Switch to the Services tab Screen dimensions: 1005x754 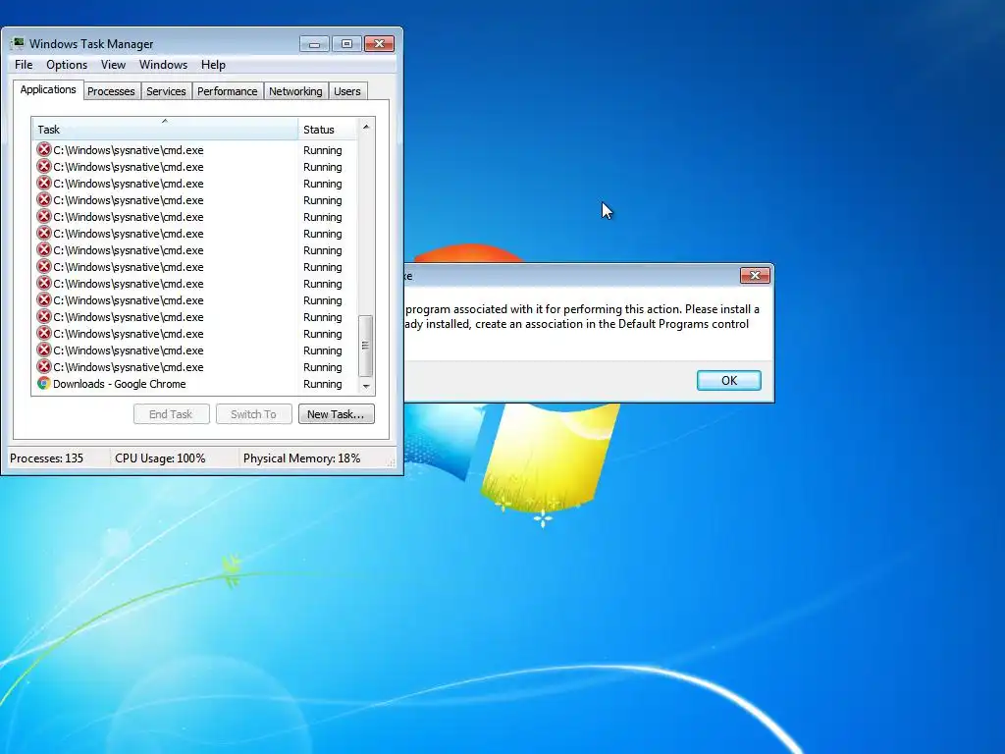coord(166,91)
